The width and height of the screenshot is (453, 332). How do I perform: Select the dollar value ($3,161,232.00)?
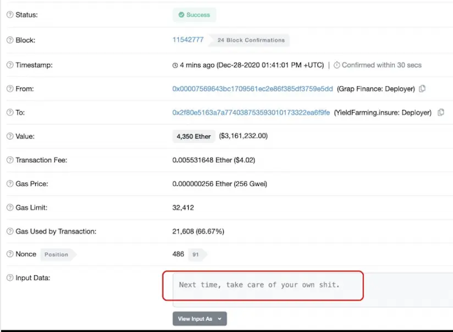[x=243, y=136]
